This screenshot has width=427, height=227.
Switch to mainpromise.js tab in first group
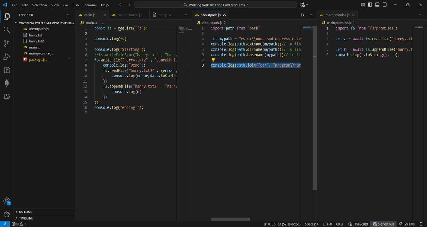click(129, 15)
